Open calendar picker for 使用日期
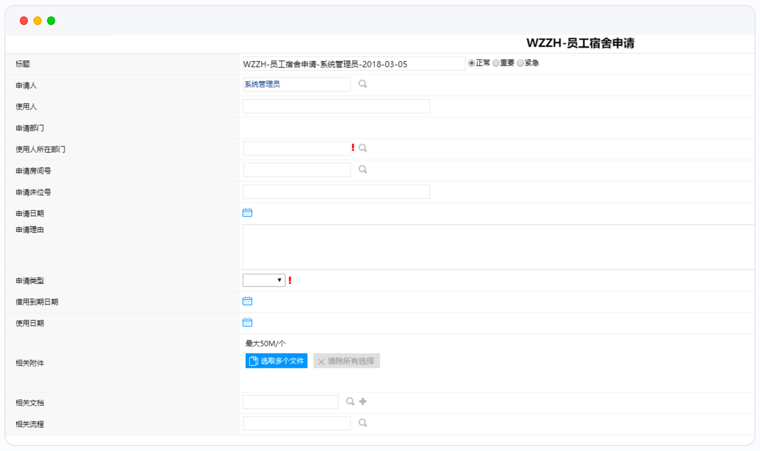Viewport: 760px width, 451px height. (247, 322)
